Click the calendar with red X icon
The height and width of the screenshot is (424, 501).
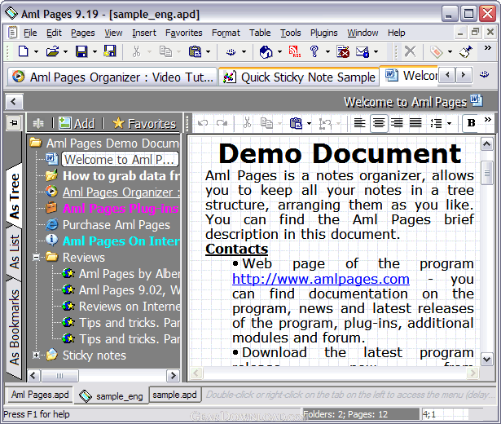coord(343,51)
